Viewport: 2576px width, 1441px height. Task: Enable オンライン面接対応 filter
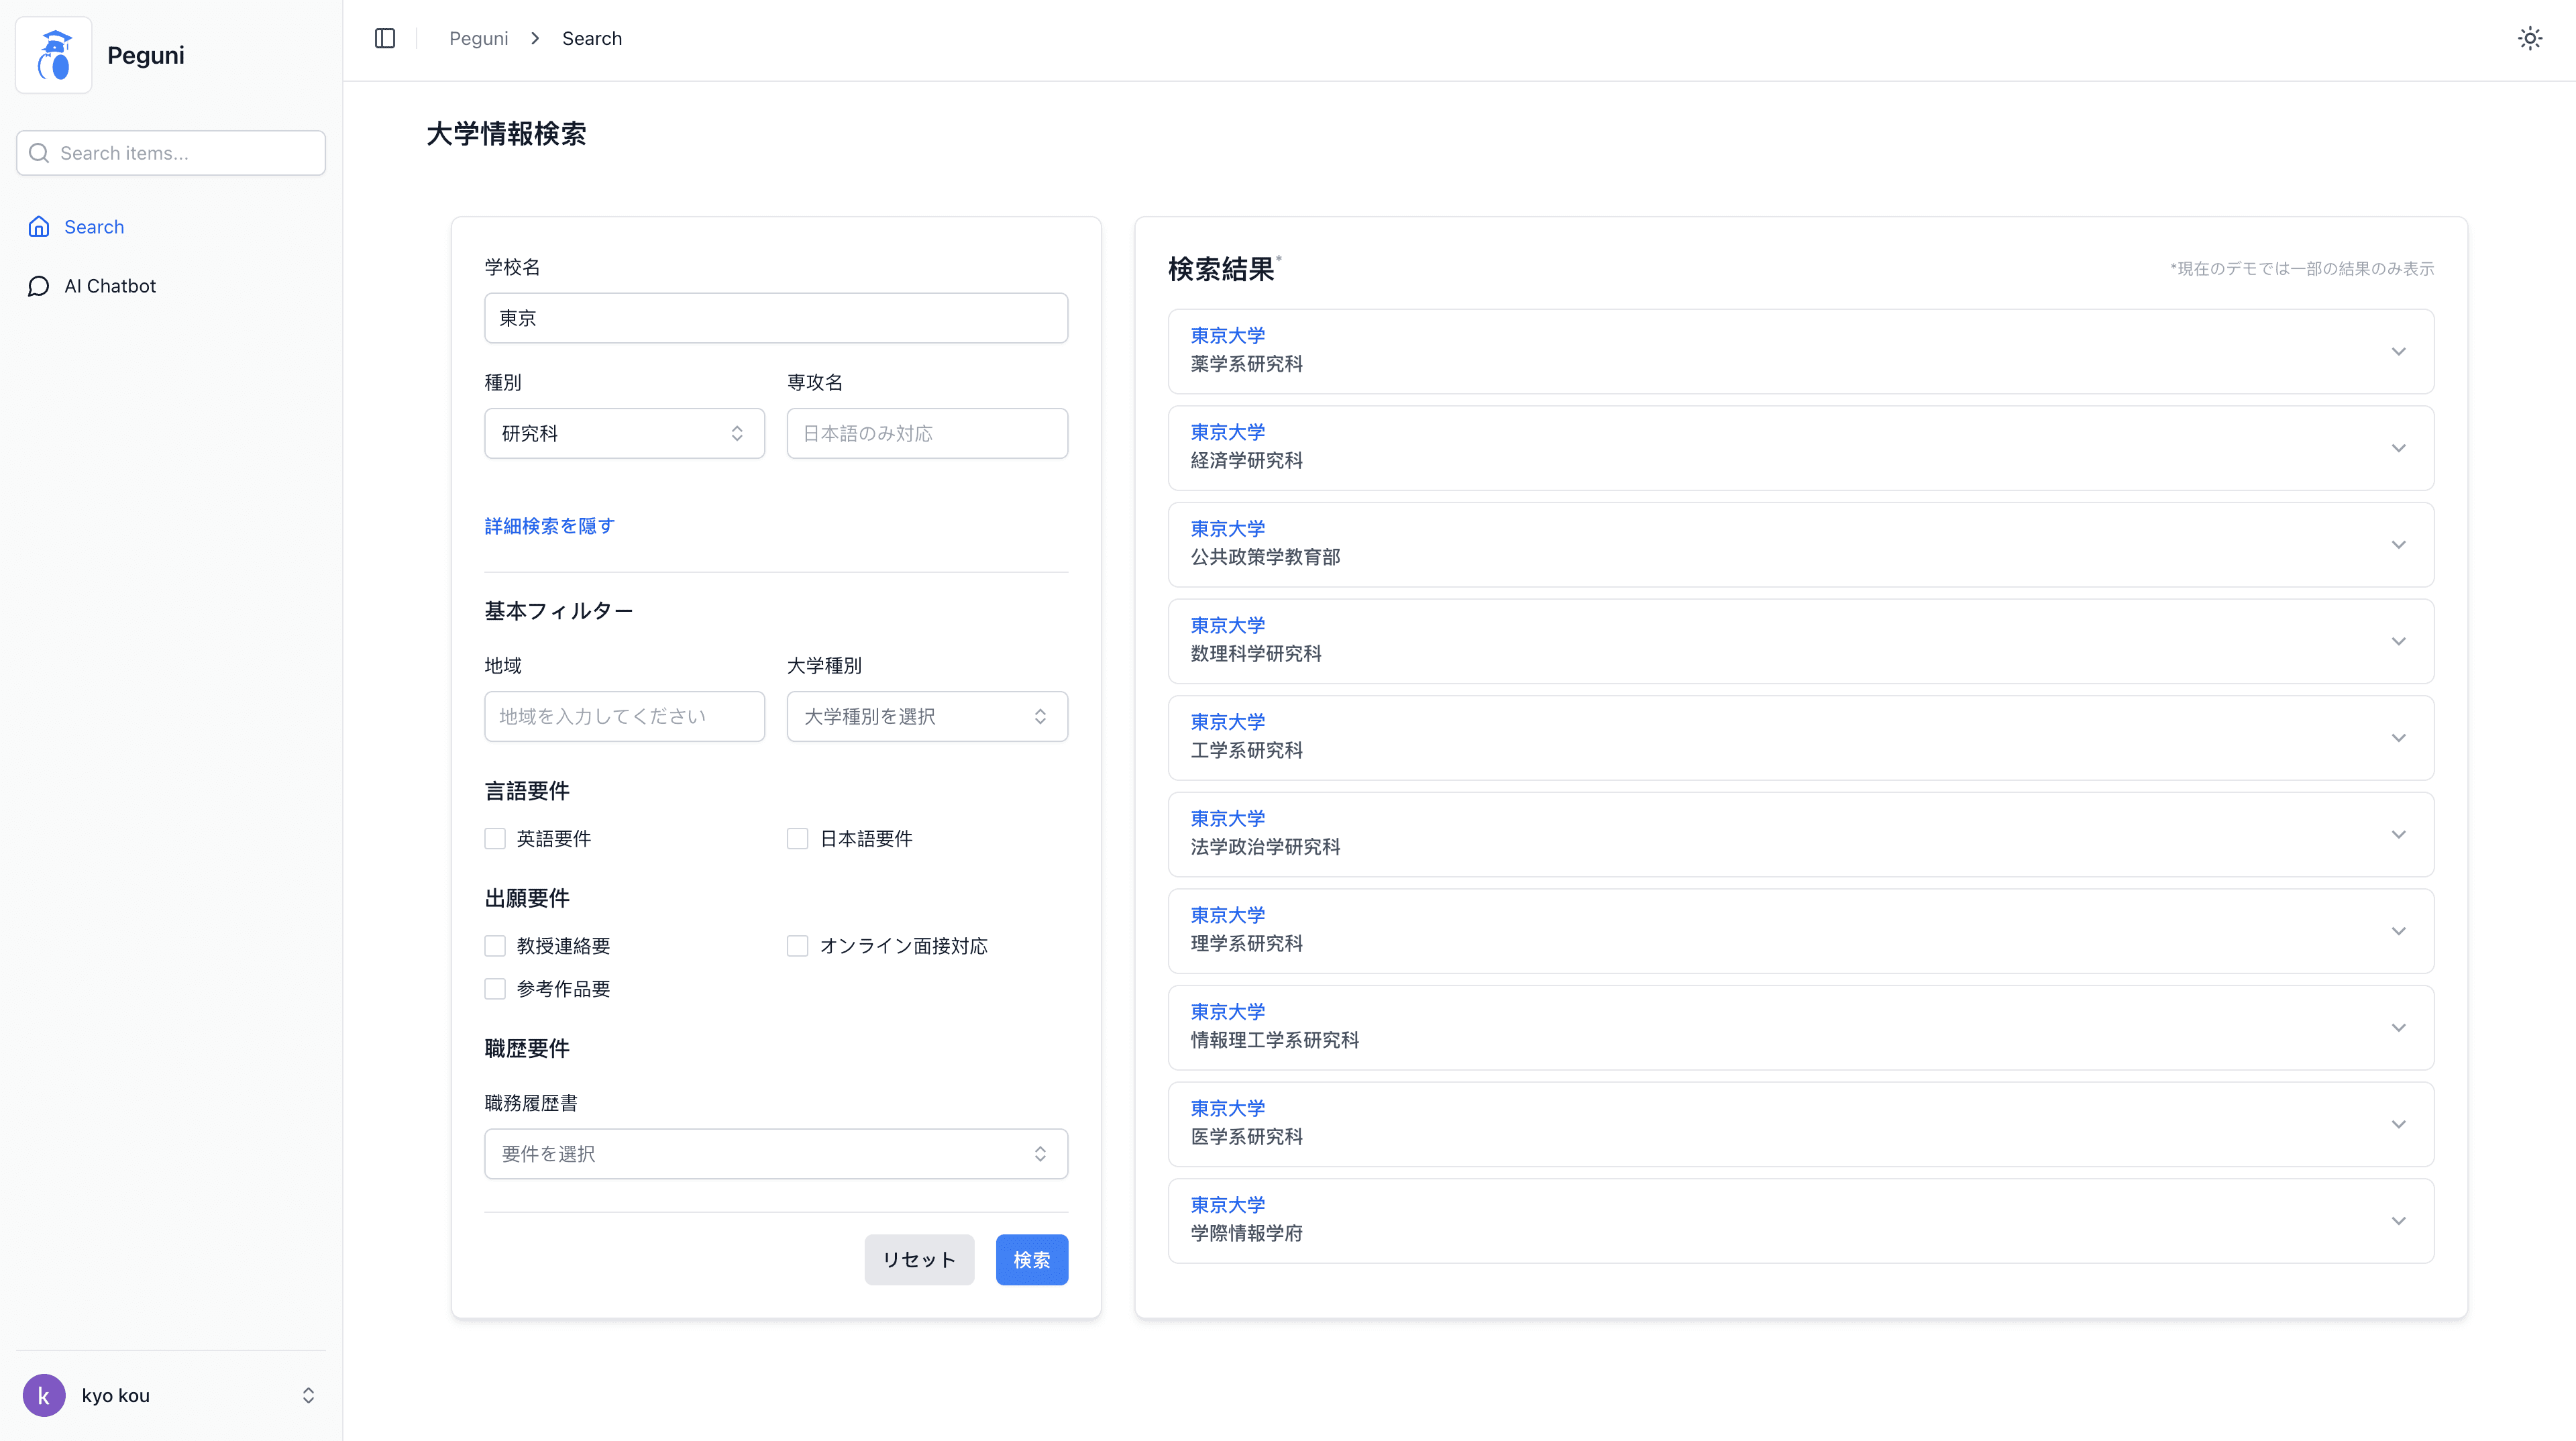pyautogui.click(x=797, y=945)
